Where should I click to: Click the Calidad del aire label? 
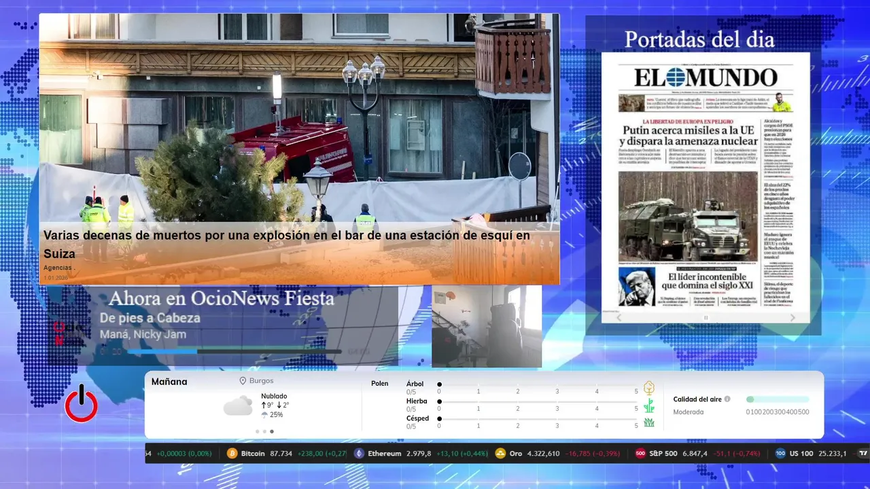pyautogui.click(x=697, y=399)
